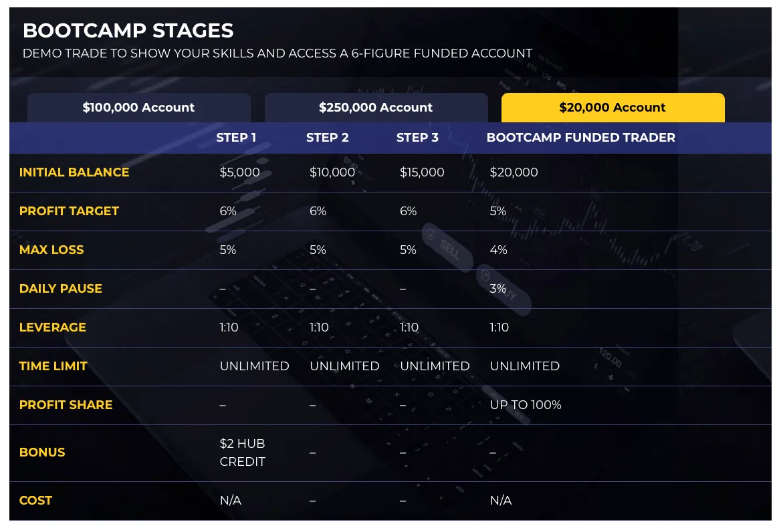
Task: Click the $2 HUB CREDIT bonus cell
Action: tap(242, 452)
